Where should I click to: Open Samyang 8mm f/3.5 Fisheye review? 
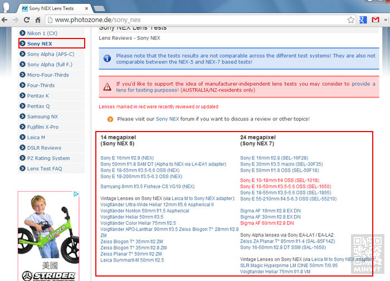tap(148, 186)
